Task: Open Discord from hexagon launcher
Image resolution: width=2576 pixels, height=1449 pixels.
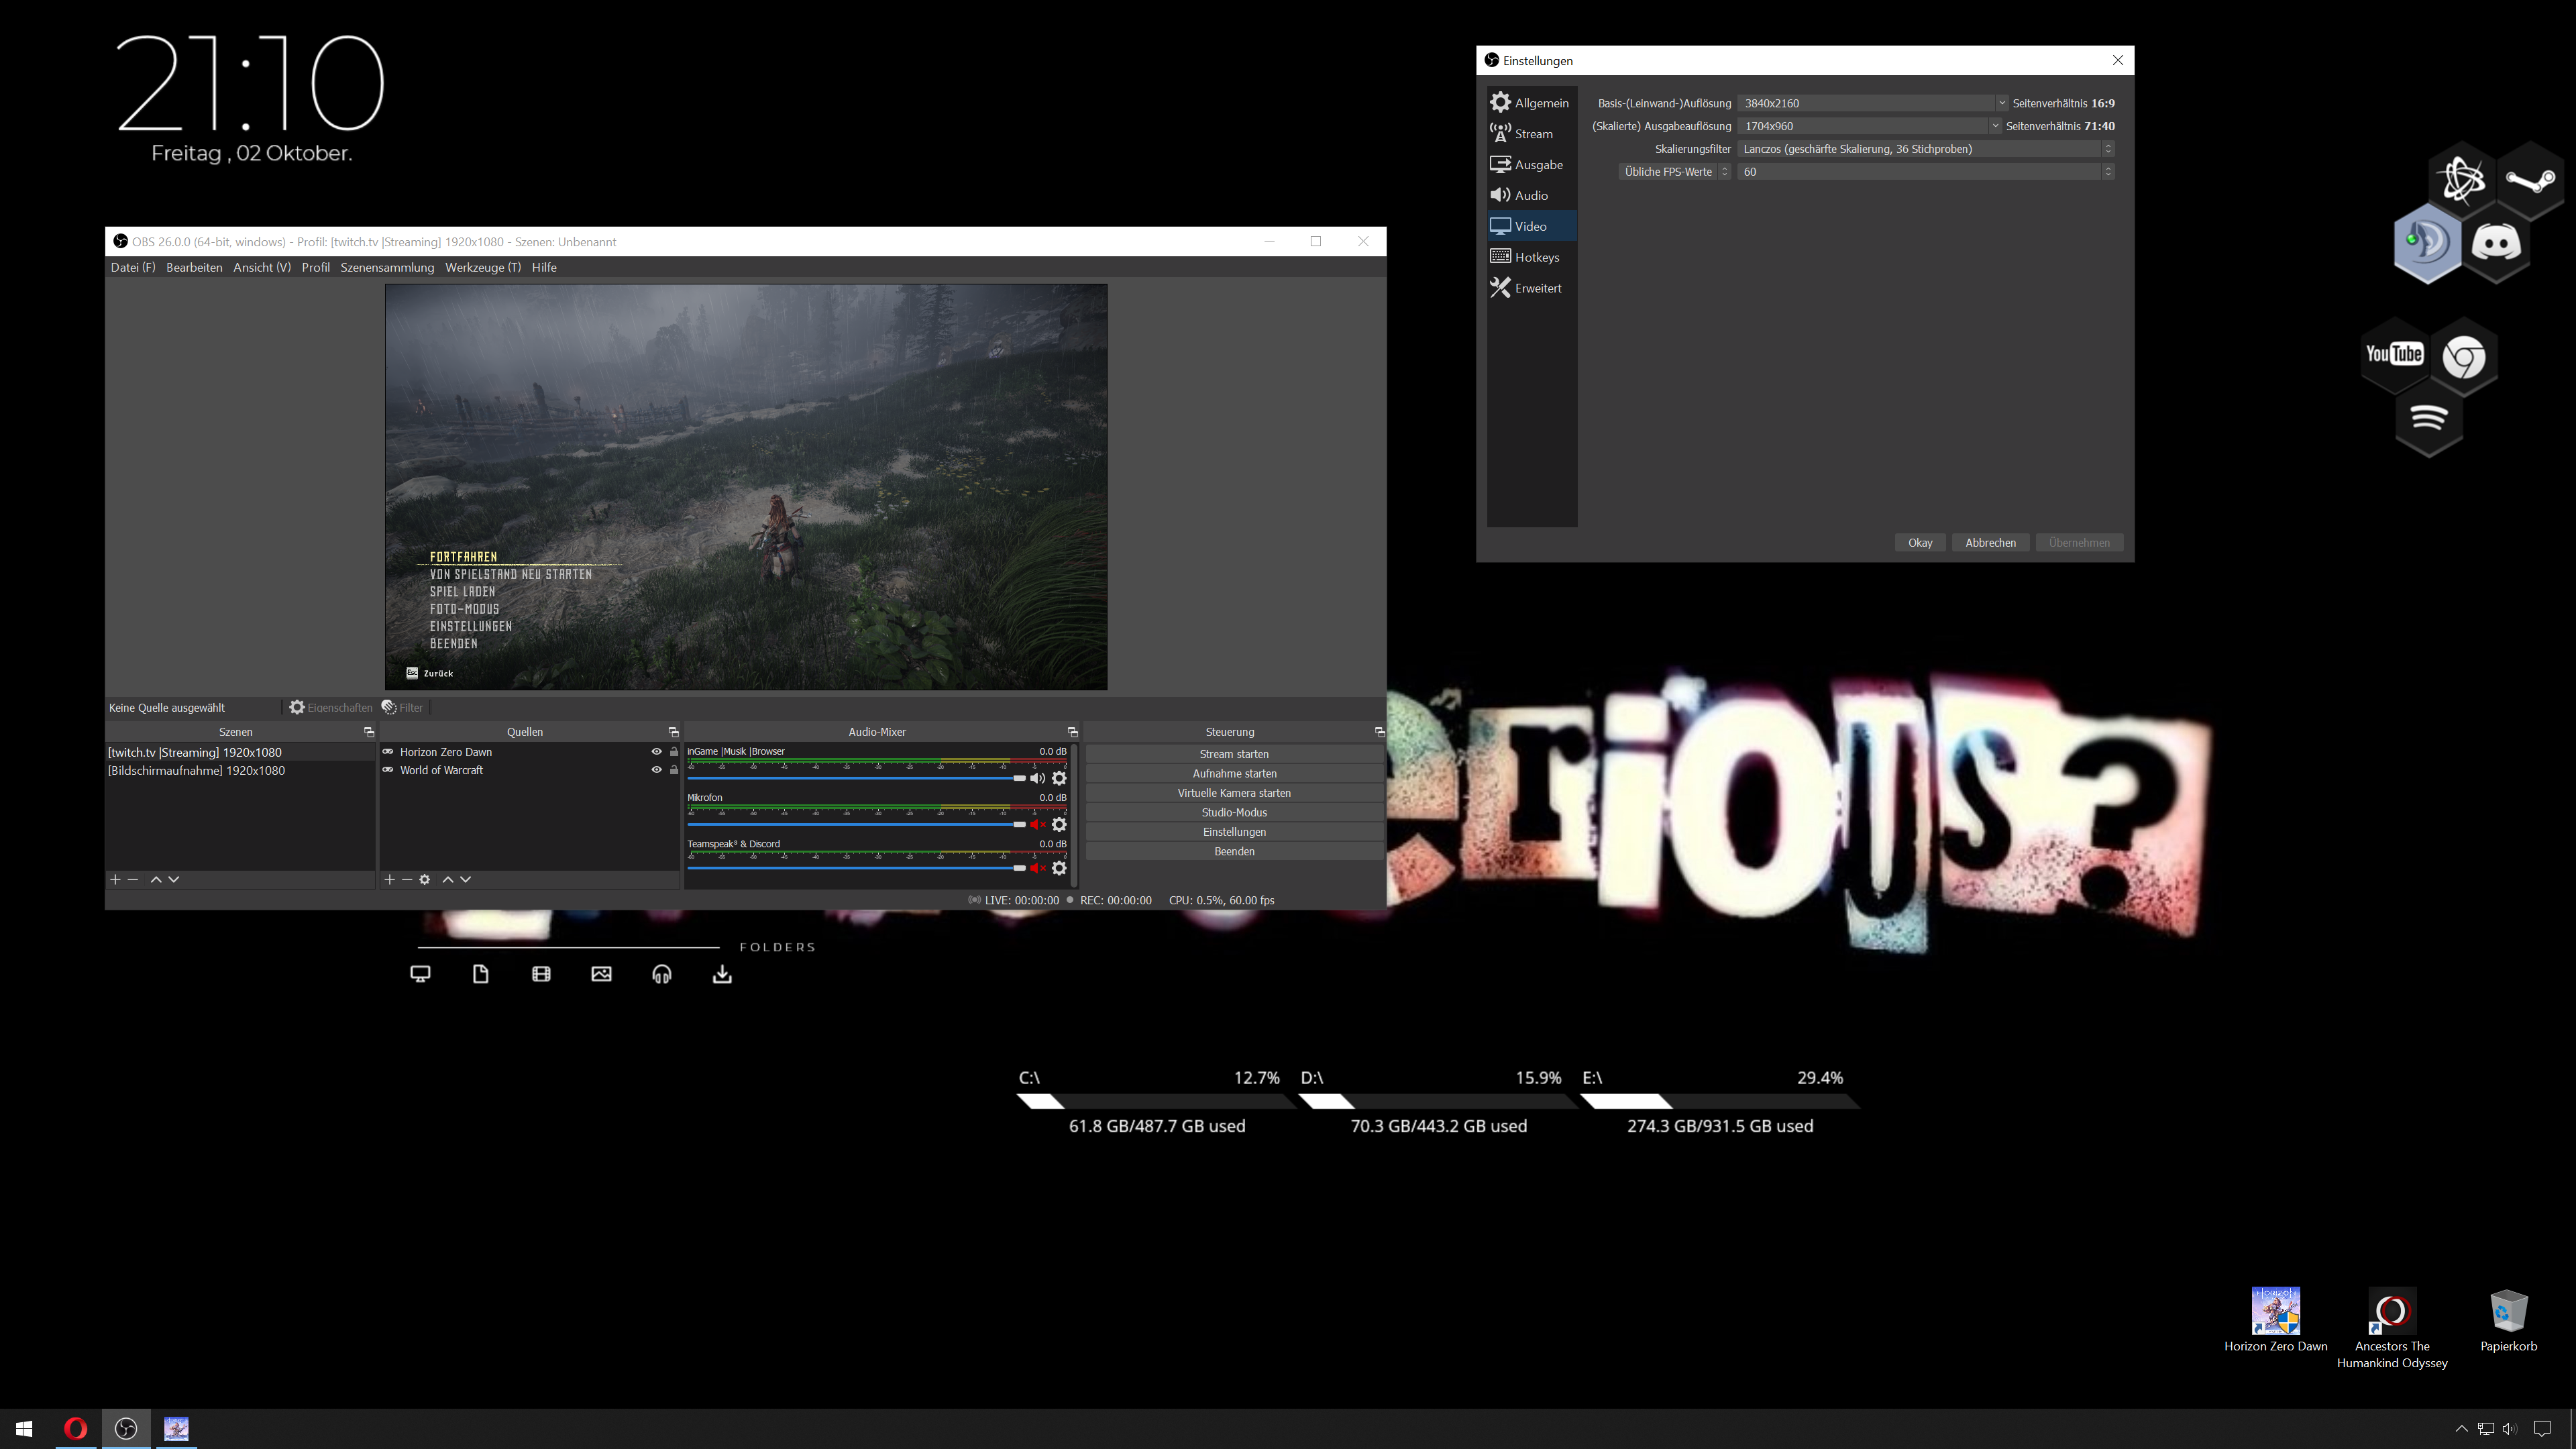Action: coord(2496,243)
